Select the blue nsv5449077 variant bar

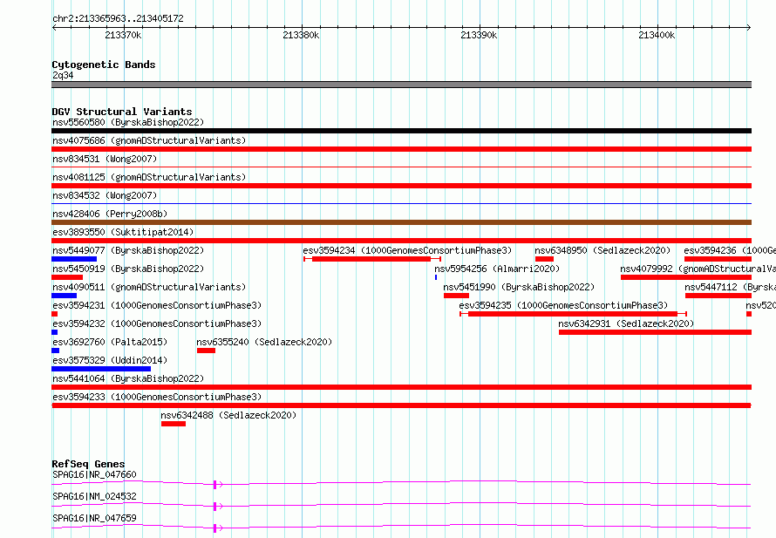pyautogui.click(x=74, y=259)
